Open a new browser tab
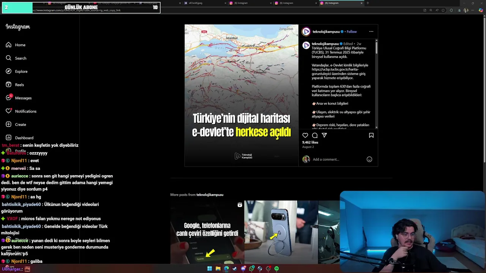This screenshot has height=273, width=486. (x=368, y=3)
